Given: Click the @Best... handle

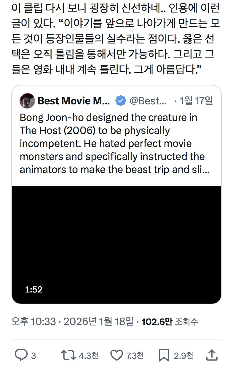Looking at the screenshot, I should pyautogui.click(x=148, y=101).
